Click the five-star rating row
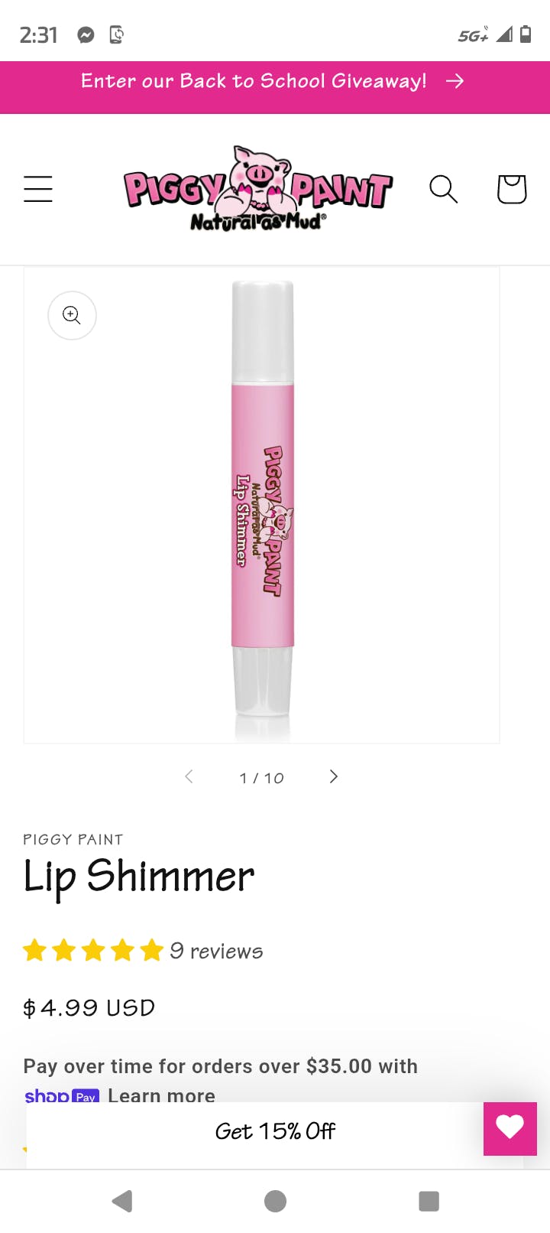550x1233 pixels. (93, 951)
